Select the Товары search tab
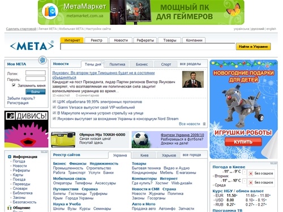This screenshot has height=212, width=283. pyautogui.click(x=169, y=40)
